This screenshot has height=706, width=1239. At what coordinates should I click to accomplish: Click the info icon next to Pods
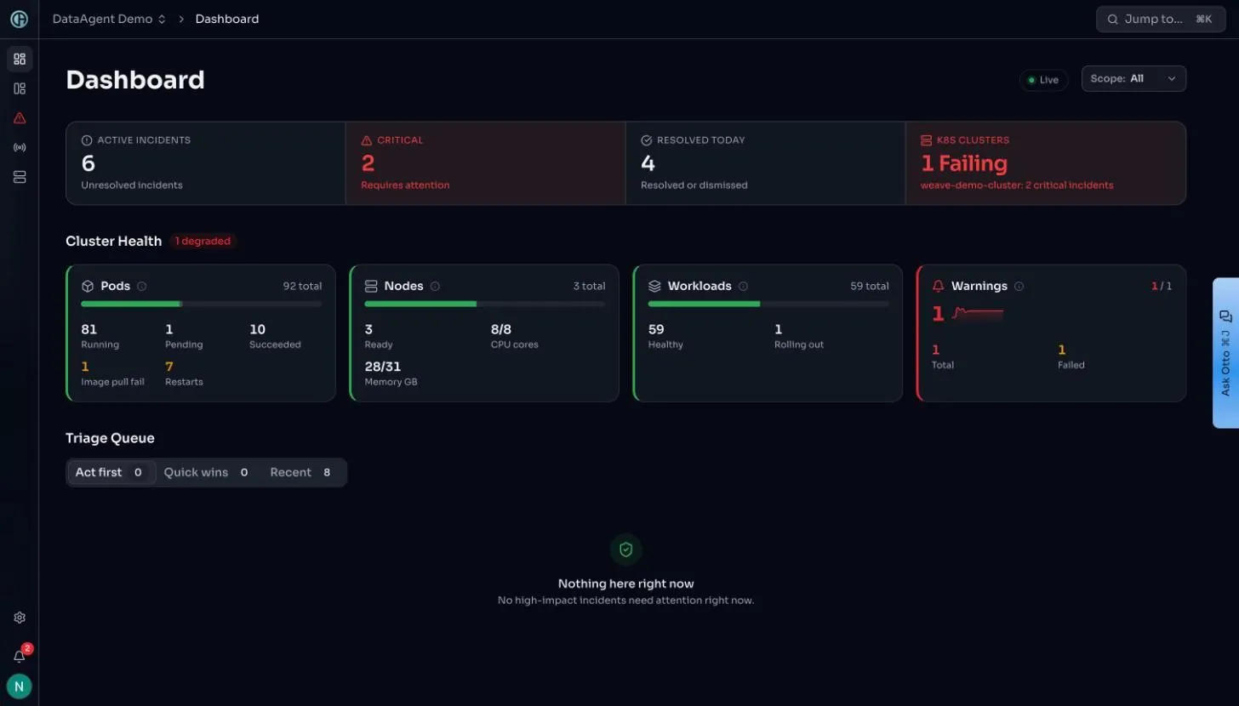[142, 287]
